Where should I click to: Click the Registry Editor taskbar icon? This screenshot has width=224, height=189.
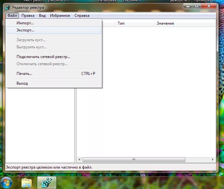47,183
